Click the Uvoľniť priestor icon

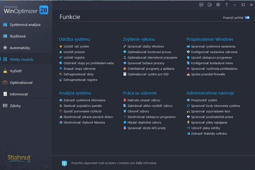[x=61, y=52]
